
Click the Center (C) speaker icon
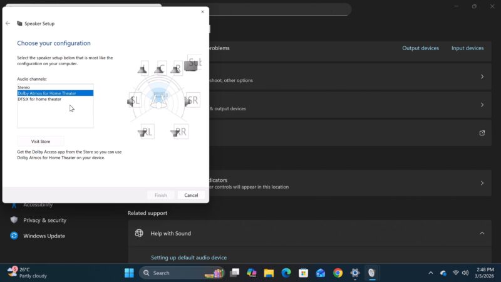[x=160, y=68]
